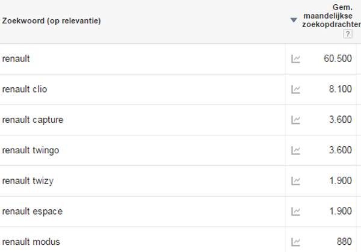This screenshot has width=361, height=252.
Task: Toggle the sort arrow for monthly searches
Action: click(x=294, y=20)
